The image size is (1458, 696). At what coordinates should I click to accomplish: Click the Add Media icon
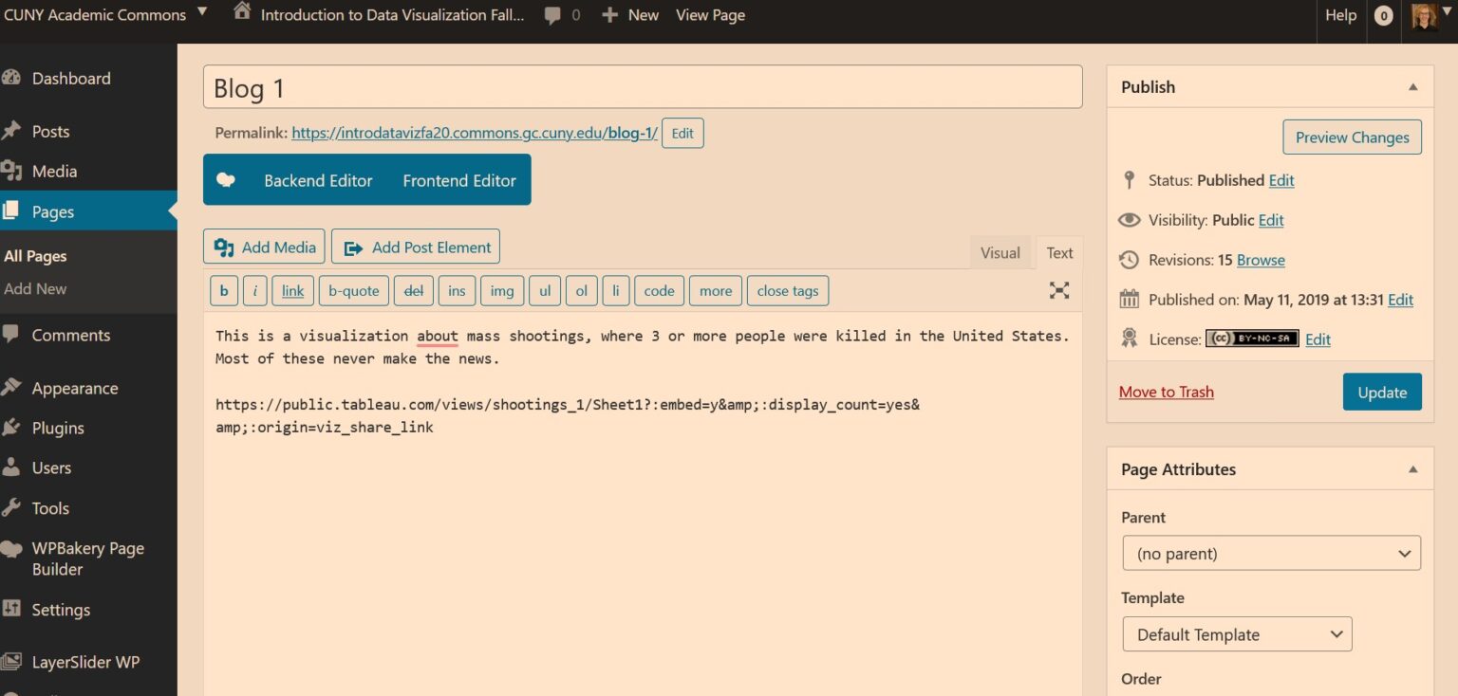click(x=224, y=247)
